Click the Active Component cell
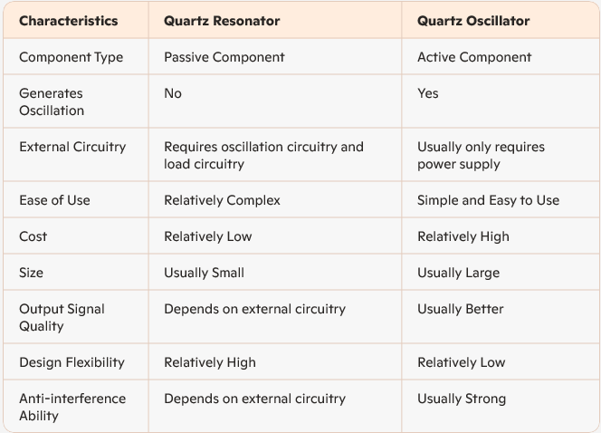Image resolution: width=601 pixels, height=433 pixels. pyautogui.click(x=474, y=57)
